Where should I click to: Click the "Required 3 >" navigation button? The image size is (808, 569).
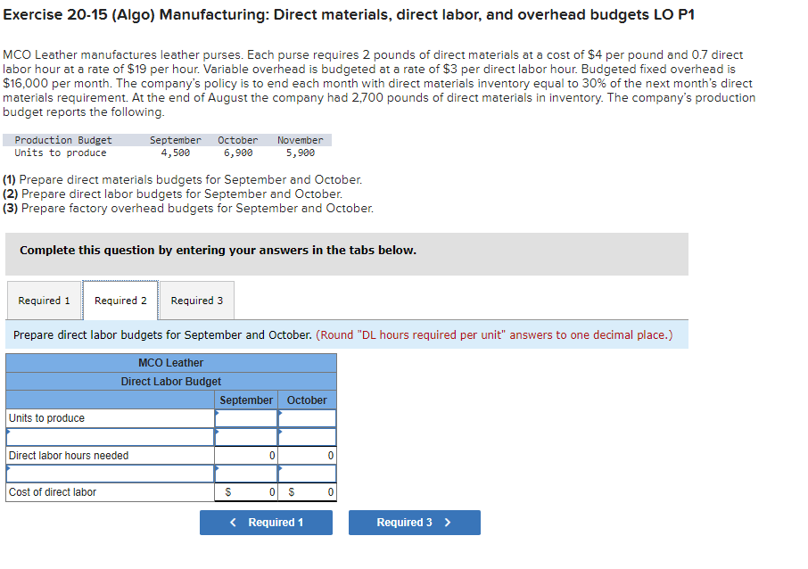point(414,522)
